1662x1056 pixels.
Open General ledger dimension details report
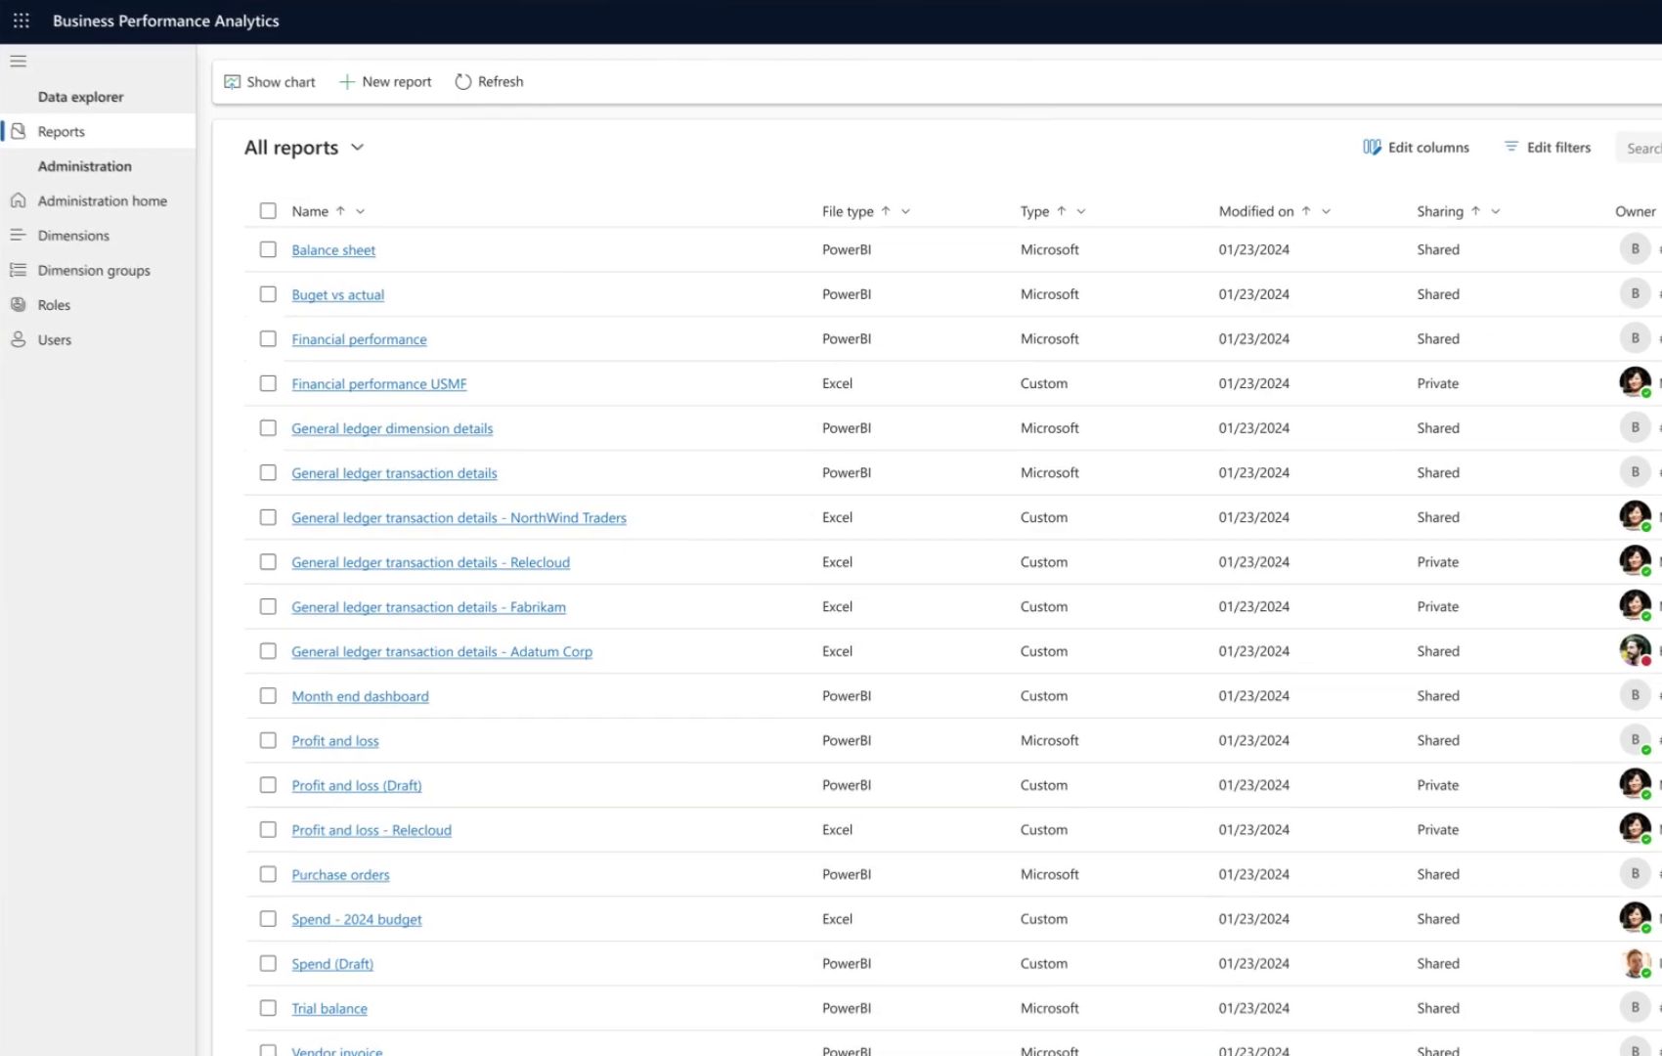tap(392, 428)
